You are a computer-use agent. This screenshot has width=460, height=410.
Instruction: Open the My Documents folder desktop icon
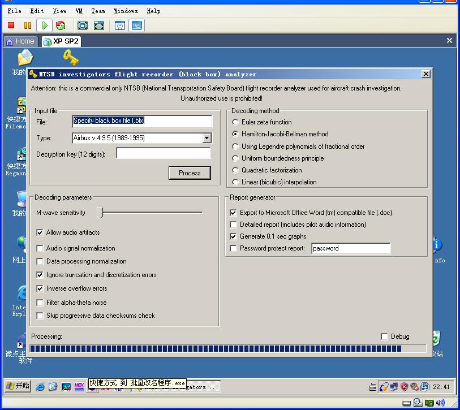click(x=25, y=58)
